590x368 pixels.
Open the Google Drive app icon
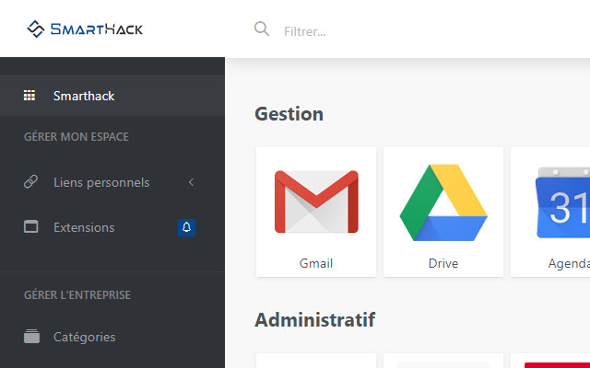tap(443, 202)
